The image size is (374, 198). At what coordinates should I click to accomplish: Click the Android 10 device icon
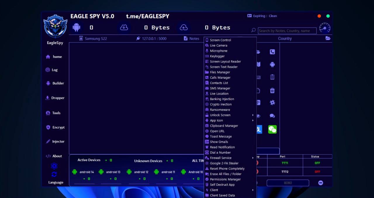pos(183,172)
